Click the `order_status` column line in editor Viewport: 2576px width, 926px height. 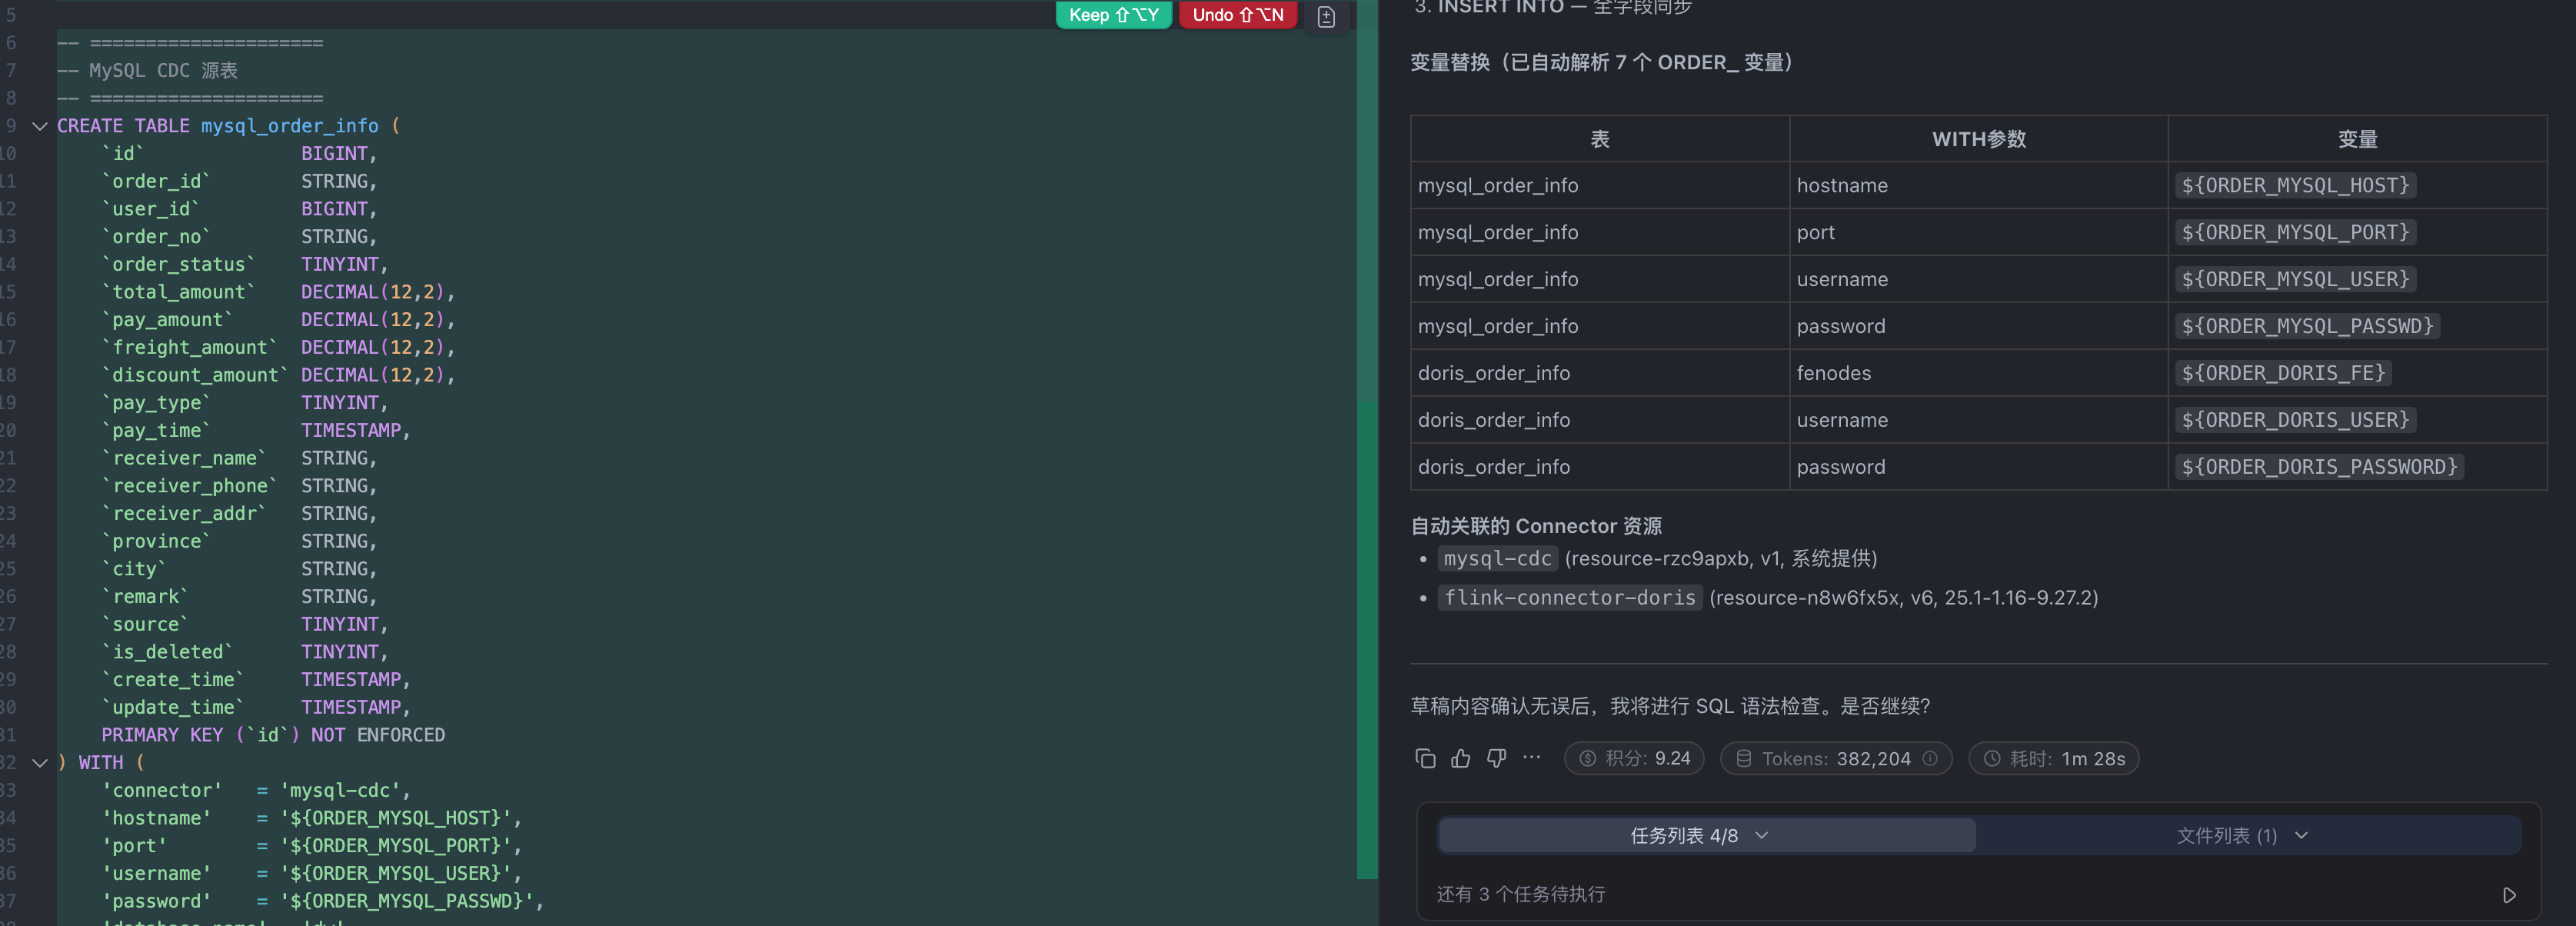245,264
